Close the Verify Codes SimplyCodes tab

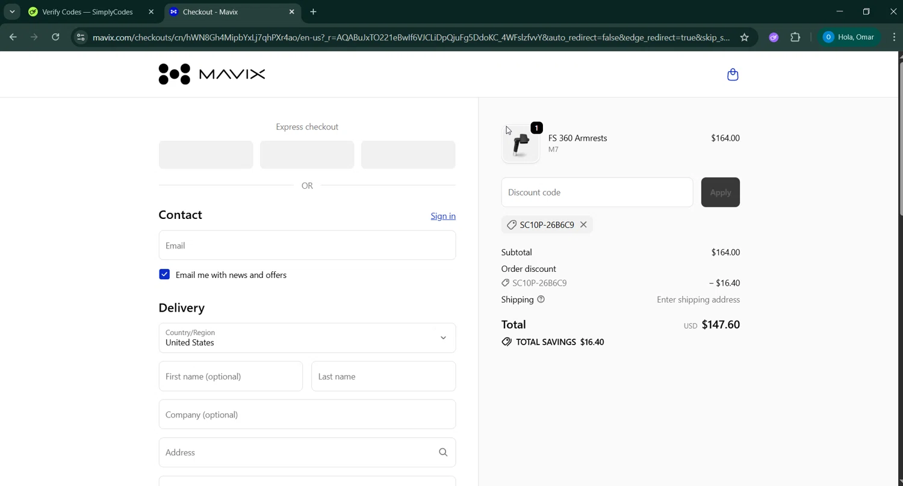[151, 11]
